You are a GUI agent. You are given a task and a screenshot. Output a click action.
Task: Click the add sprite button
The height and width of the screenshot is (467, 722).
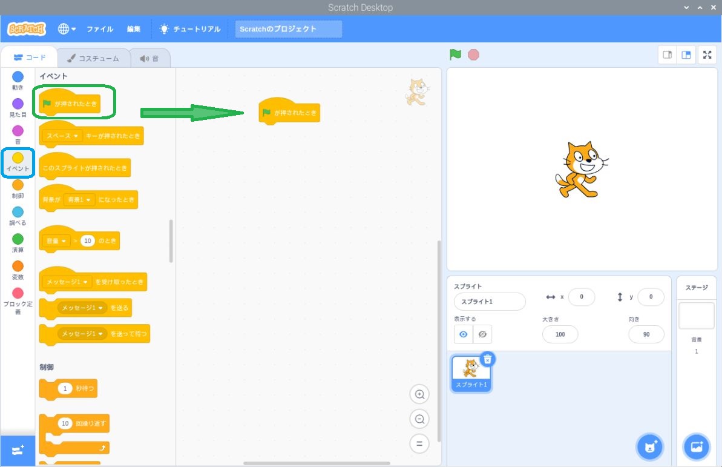pyautogui.click(x=649, y=446)
